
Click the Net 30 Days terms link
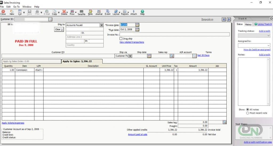[203, 55]
